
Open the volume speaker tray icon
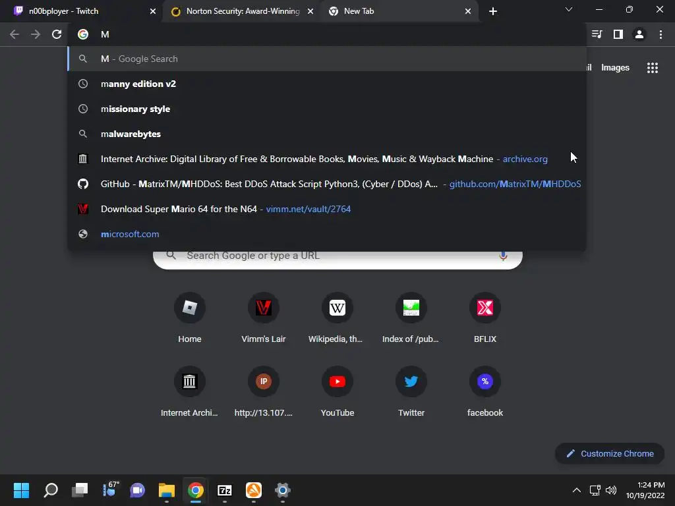click(611, 490)
